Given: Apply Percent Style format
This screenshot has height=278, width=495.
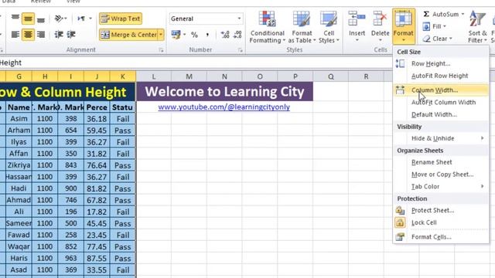Looking at the screenshot, I should click(194, 35).
